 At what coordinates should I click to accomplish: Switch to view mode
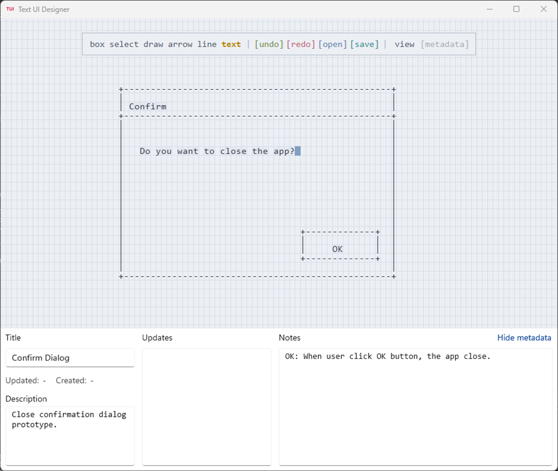405,45
